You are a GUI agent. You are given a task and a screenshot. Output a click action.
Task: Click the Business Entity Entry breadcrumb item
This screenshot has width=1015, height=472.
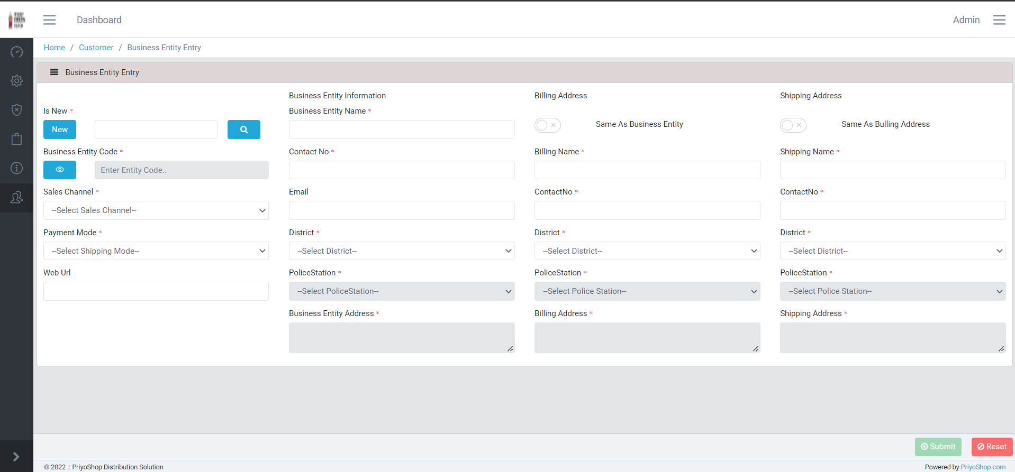pyautogui.click(x=164, y=48)
